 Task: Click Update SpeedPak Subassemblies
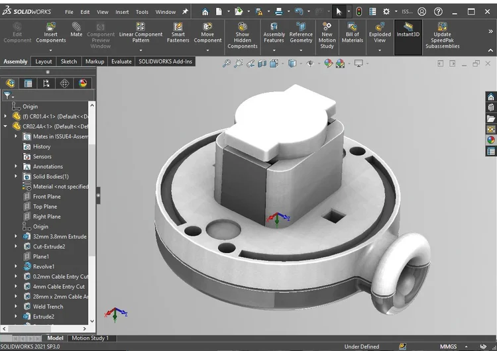click(442, 36)
